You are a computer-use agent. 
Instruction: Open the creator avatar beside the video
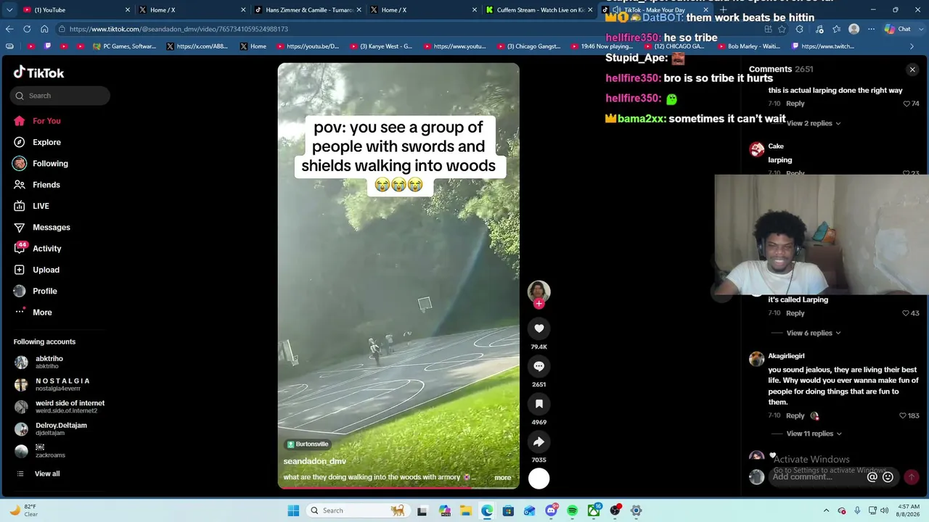click(x=539, y=291)
